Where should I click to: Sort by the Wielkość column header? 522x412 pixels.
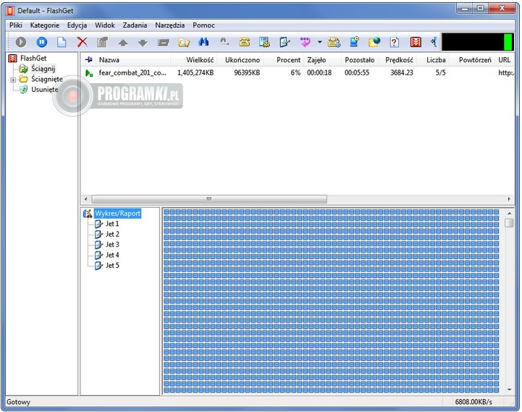pyautogui.click(x=194, y=60)
